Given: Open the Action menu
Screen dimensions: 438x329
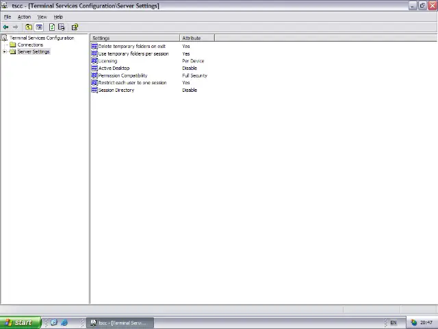Looking at the screenshot, I should (x=25, y=16).
